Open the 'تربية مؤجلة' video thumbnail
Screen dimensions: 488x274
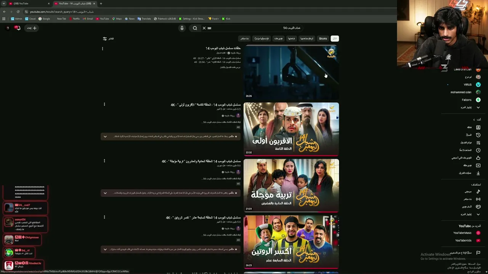[x=291, y=186]
